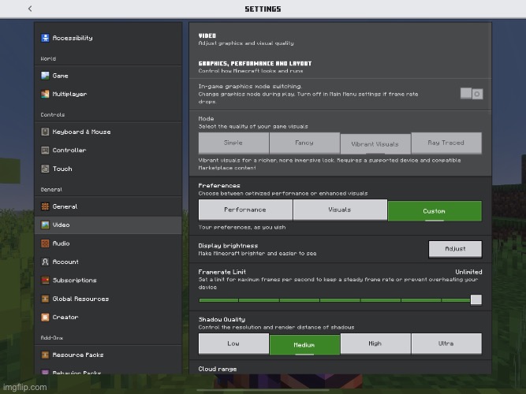This screenshot has height=394, width=526.
Task: Open Keyboard & Mouse settings
Action: [108, 132]
